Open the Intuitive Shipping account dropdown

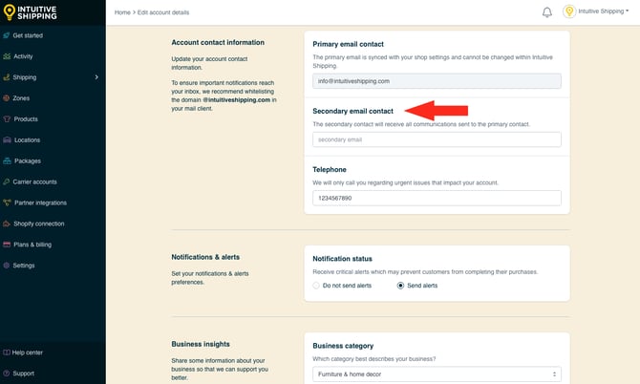pos(604,11)
